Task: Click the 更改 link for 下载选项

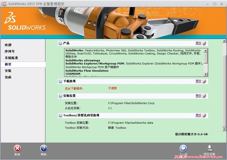Action: tap(199, 81)
